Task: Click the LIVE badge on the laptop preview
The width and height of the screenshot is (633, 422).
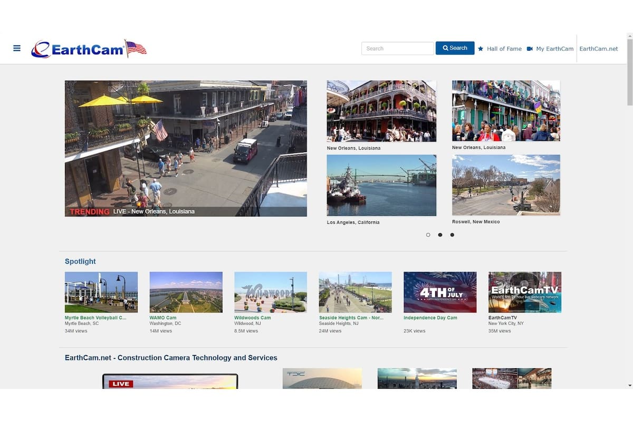Action: click(x=121, y=383)
